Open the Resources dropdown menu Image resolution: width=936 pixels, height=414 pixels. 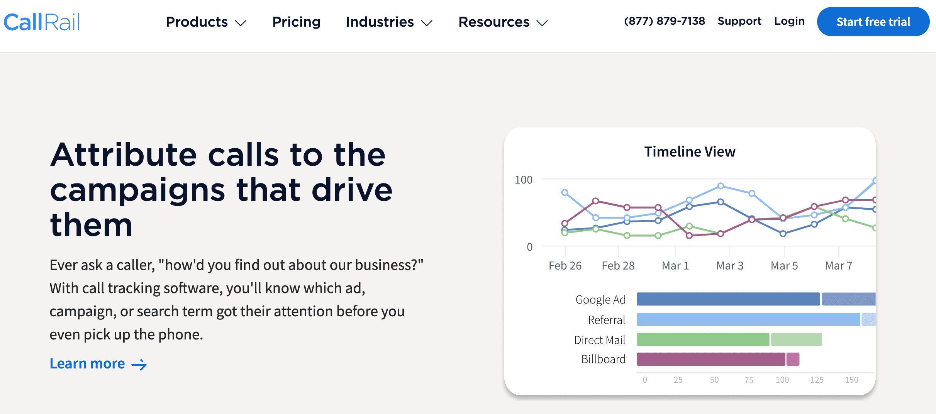coord(495,22)
